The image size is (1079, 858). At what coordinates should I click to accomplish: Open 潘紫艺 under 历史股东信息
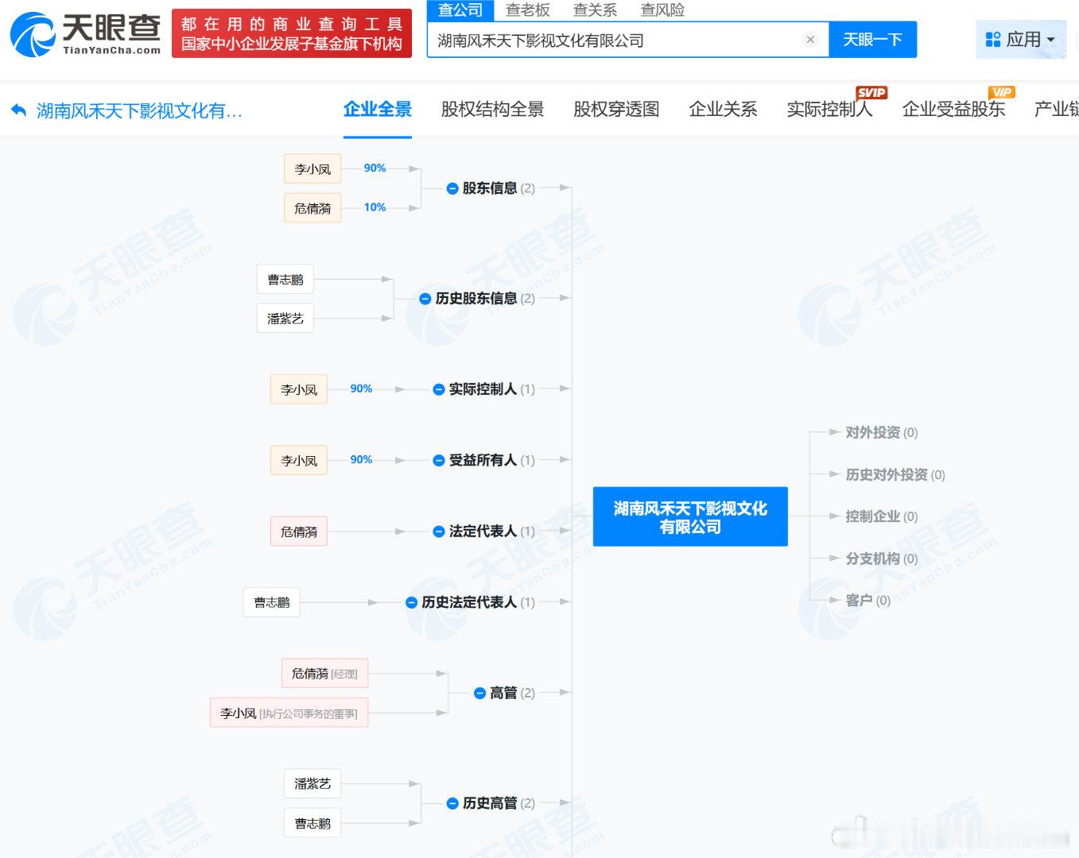(285, 319)
